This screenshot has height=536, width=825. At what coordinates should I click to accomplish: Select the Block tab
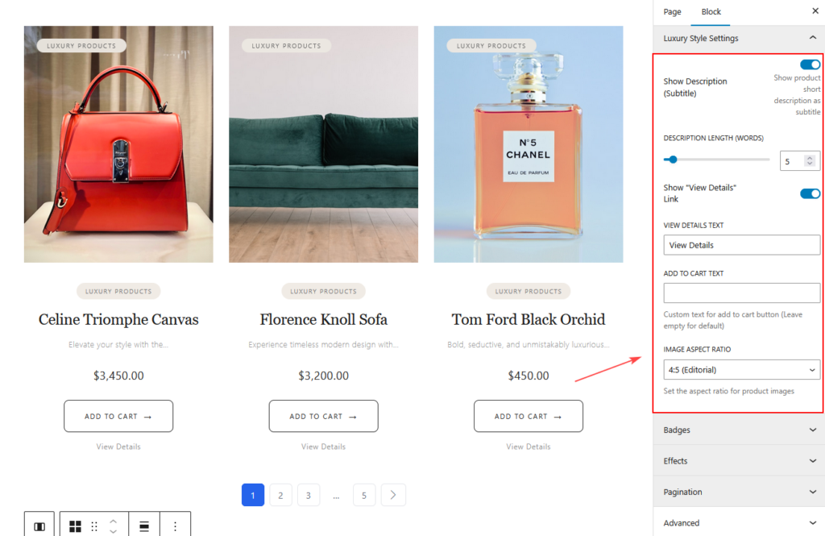point(711,12)
